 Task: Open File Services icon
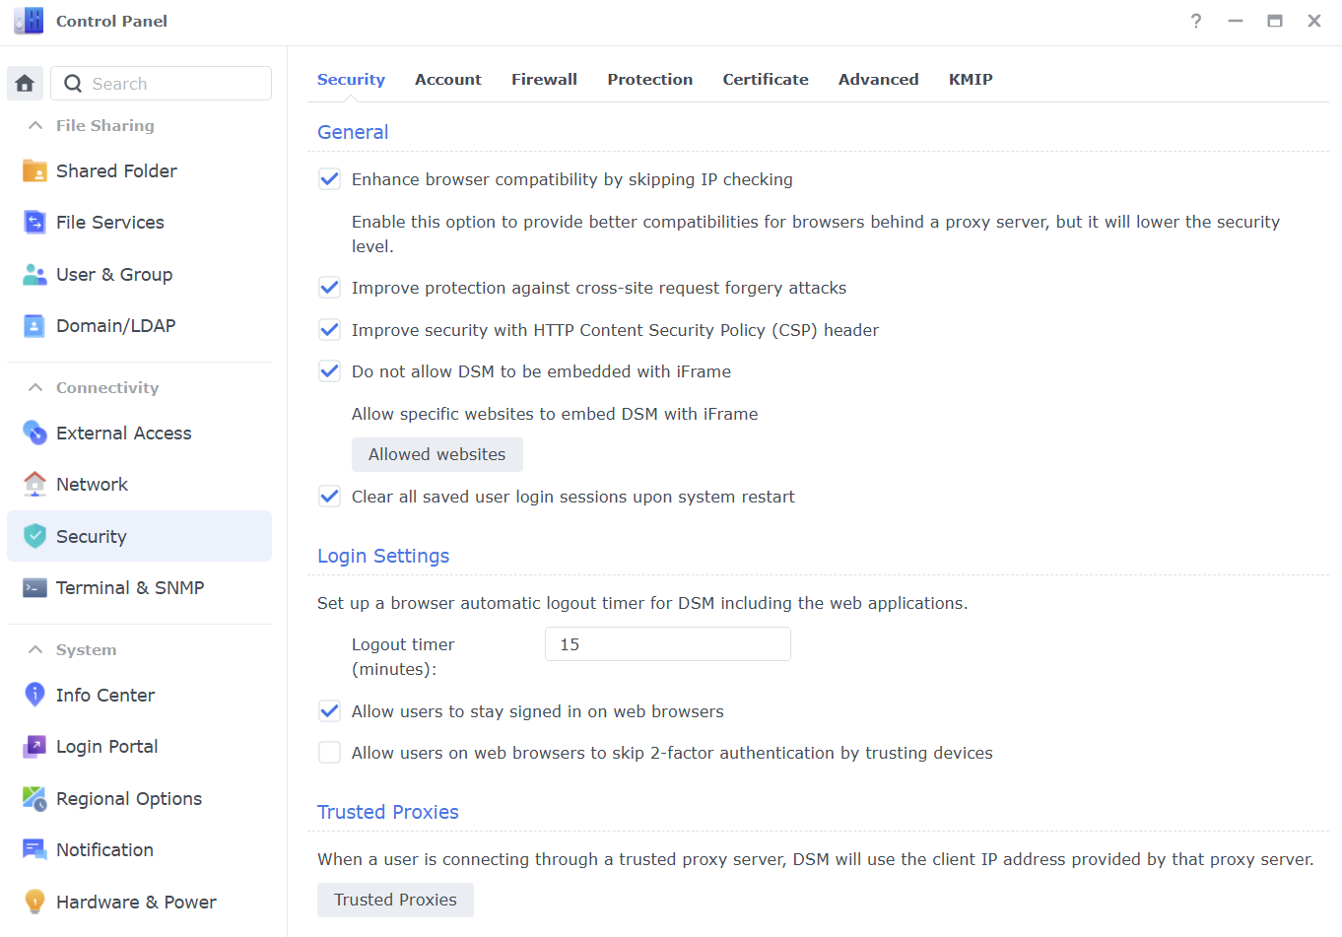tap(34, 223)
